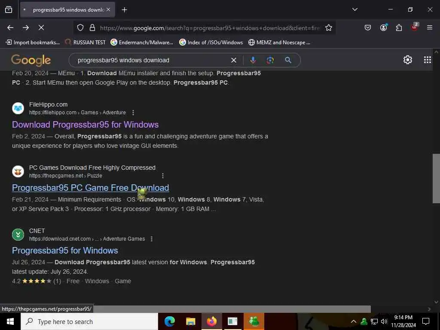The width and height of the screenshot is (440, 330).
Task: Open the green people app in taskbar
Action: [254, 321]
